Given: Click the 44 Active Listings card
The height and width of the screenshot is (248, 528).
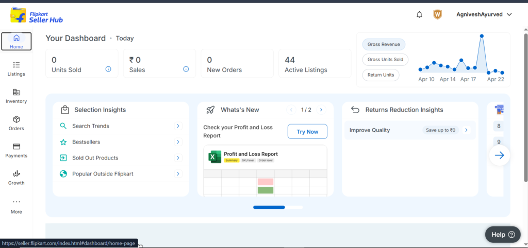Looking at the screenshot, I should 315,63.
